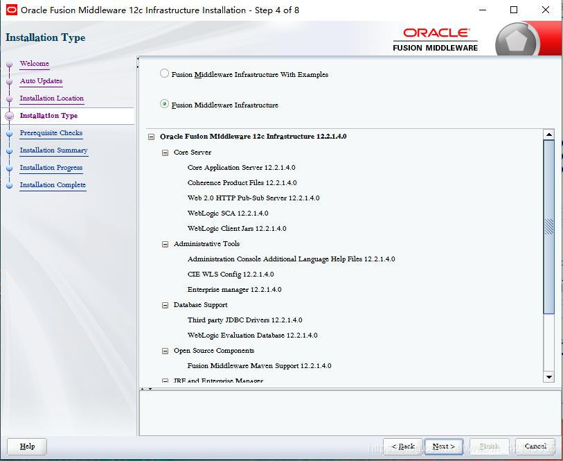
Task: Select Administration Console Additional Language Help Files
Action: click(291, 259)
